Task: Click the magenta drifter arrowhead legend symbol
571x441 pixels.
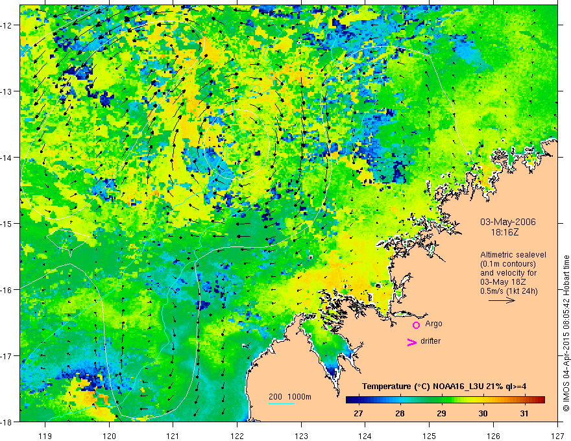Action: click(x=412, y=342)
